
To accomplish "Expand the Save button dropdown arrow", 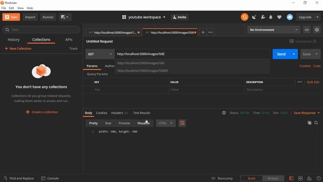I will click(316, 54).
